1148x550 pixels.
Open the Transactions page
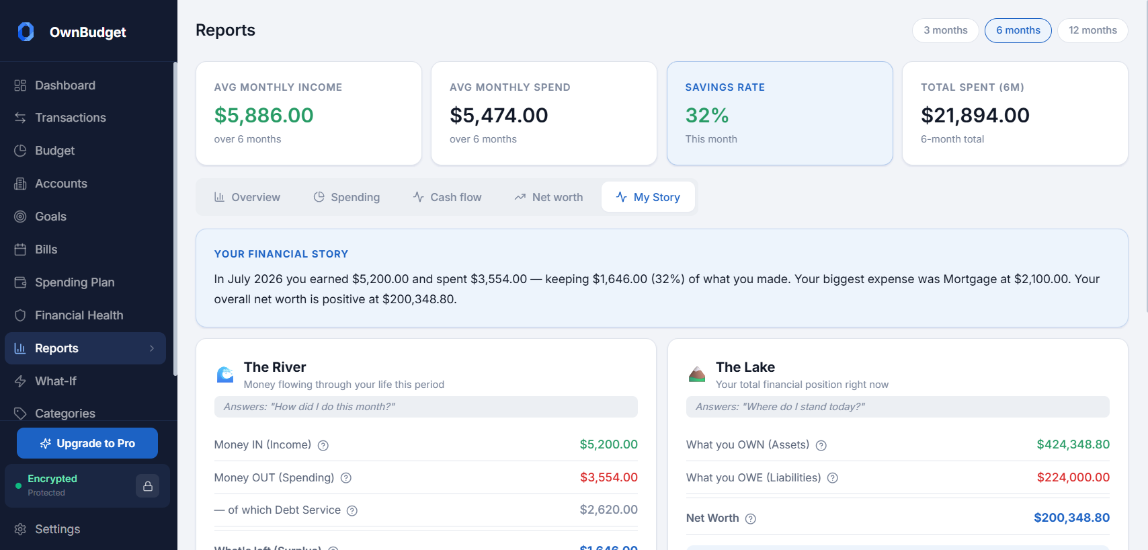(x=85, y=118)
